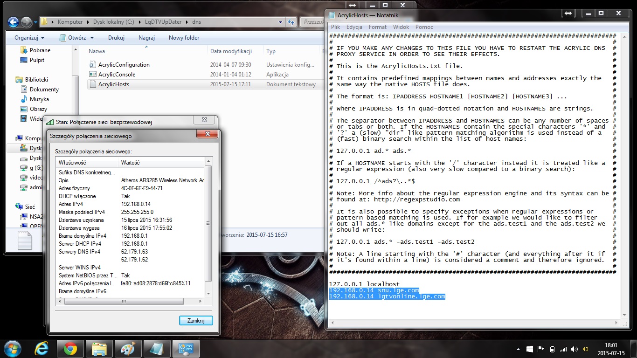This screenshot has width=637, height=358.
Task: Open the Edycja menu in Notepad
Action: 354,27
